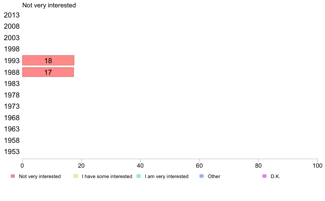Click the 1983 year label
The height and width of the screenshot is (201, 325).
click(x=11, y=84)
